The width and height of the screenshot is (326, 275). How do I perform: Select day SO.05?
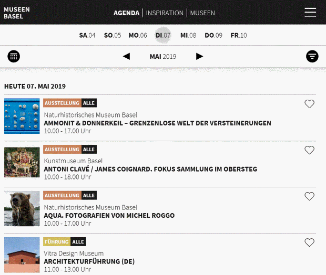tap(113, 35)
